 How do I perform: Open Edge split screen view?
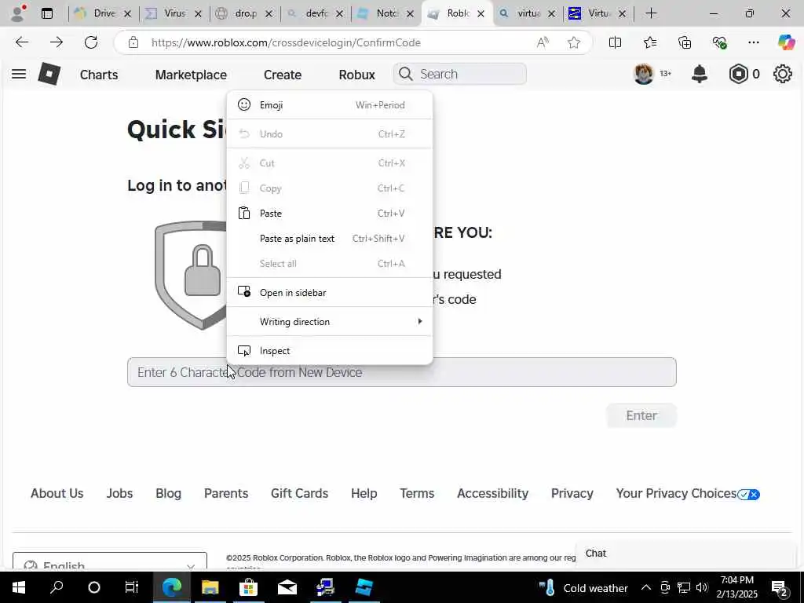coord(615,42)
